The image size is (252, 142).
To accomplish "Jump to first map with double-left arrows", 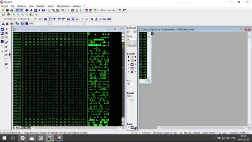I will click(27, 10).
